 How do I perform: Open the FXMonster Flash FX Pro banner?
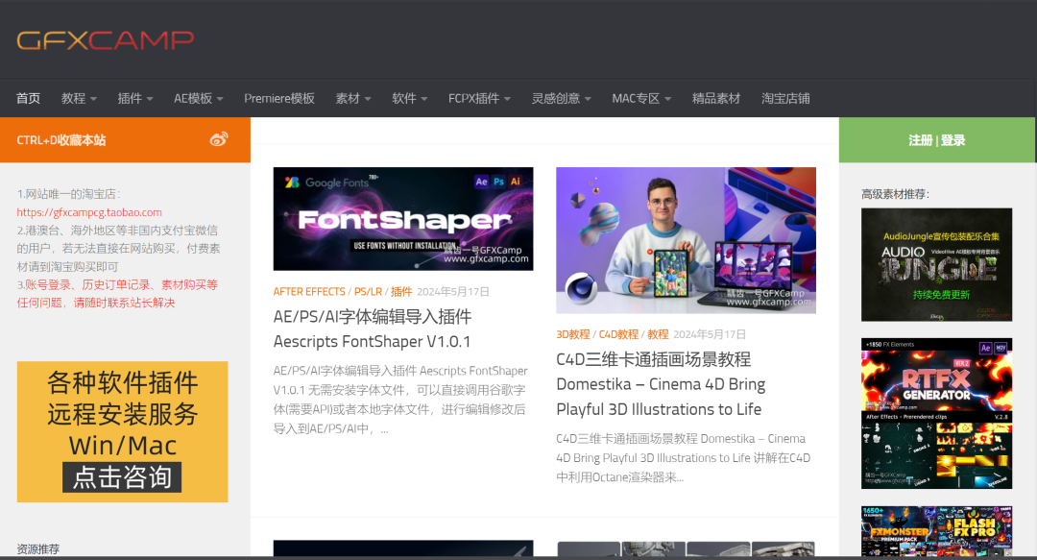click(936, 531)
